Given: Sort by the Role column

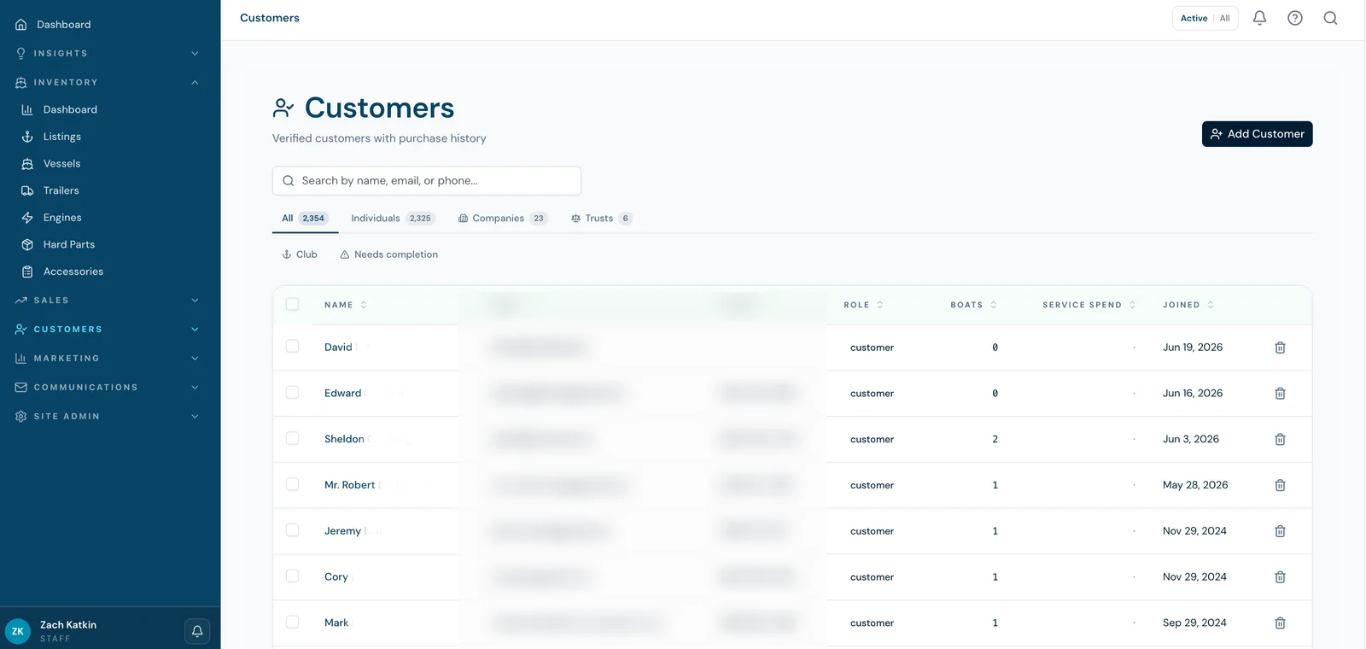Looking at the screenshot, I should 863,305.
